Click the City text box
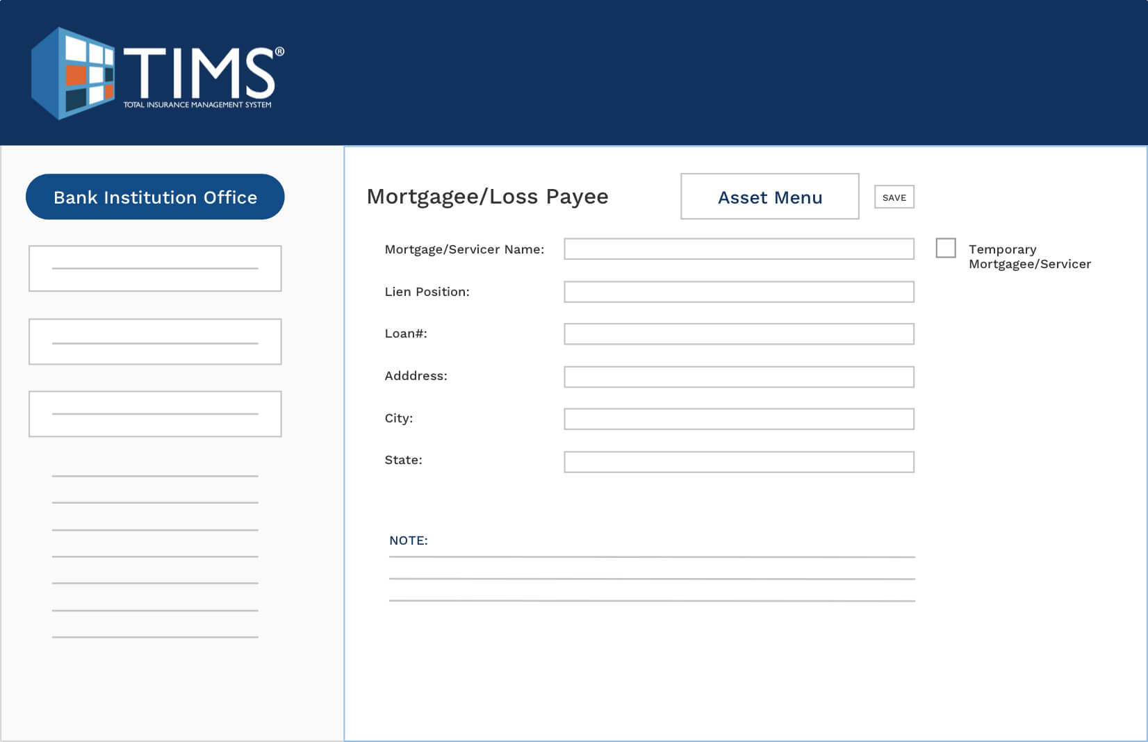This screenshot has height=742, width=1148. pos(739,419)
